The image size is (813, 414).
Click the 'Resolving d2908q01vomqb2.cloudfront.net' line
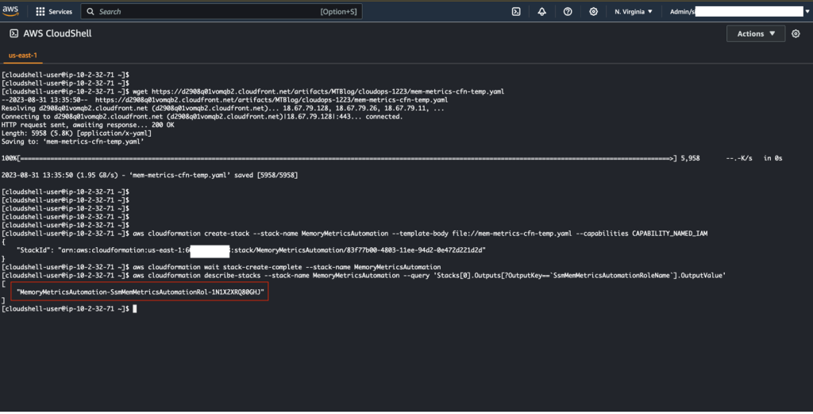(x=223, y=108)
